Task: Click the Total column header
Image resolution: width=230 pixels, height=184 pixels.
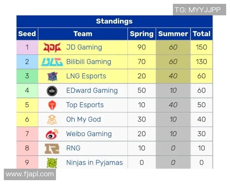Action: click(202, 34)
